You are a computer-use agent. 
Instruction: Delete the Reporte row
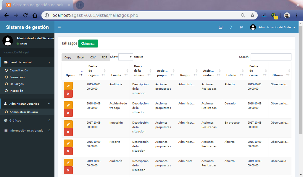click(68, 151)
